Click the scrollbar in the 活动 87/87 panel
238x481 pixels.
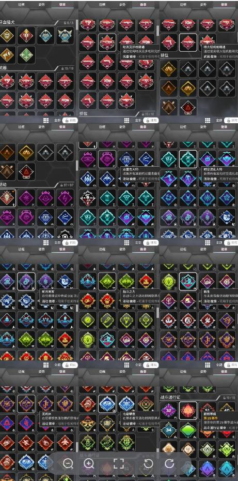pos(77,166)
